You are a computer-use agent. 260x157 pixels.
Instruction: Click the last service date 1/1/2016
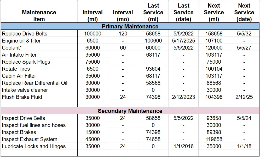pos(183,146)
